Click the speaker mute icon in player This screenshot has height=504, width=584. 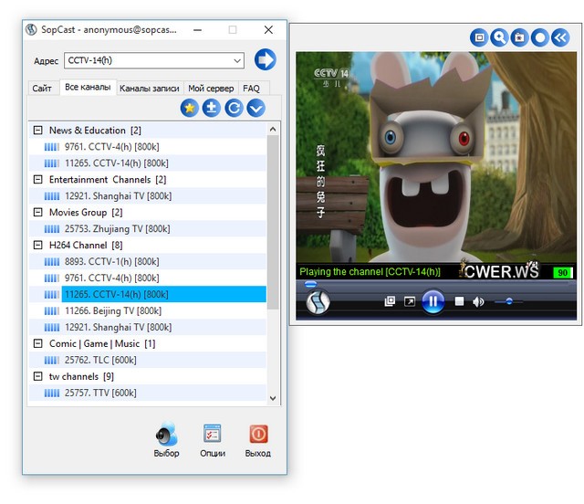(x=478, y=301)
